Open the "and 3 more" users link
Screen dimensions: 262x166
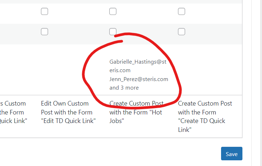coord(124,88)
